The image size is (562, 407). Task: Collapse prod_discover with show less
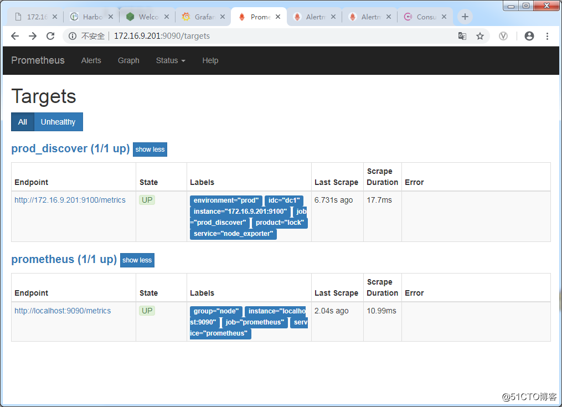click(150, 150)
